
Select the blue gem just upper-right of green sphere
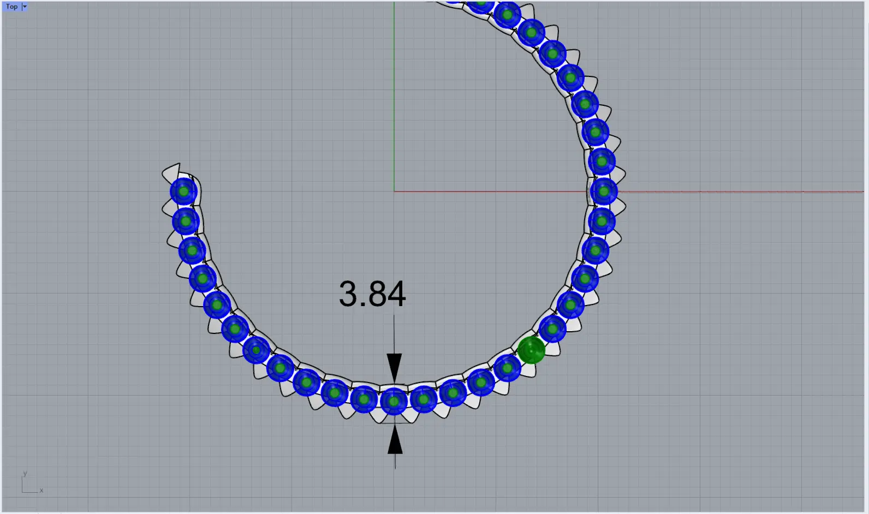(552, 329)
